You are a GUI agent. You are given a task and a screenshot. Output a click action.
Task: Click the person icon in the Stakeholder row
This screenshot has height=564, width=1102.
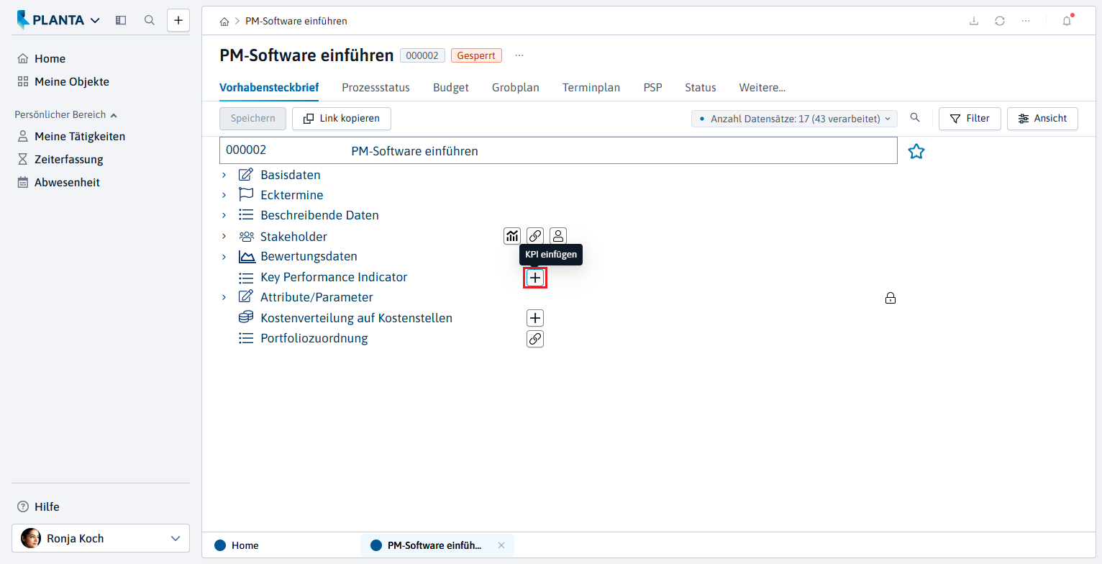(558, 236)
